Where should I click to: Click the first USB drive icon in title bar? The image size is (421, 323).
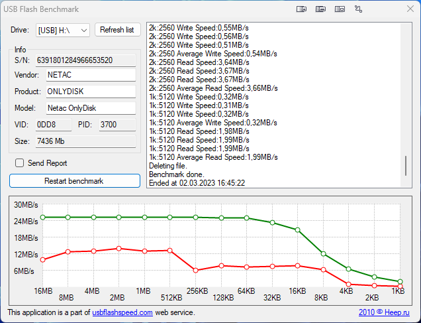301,9
